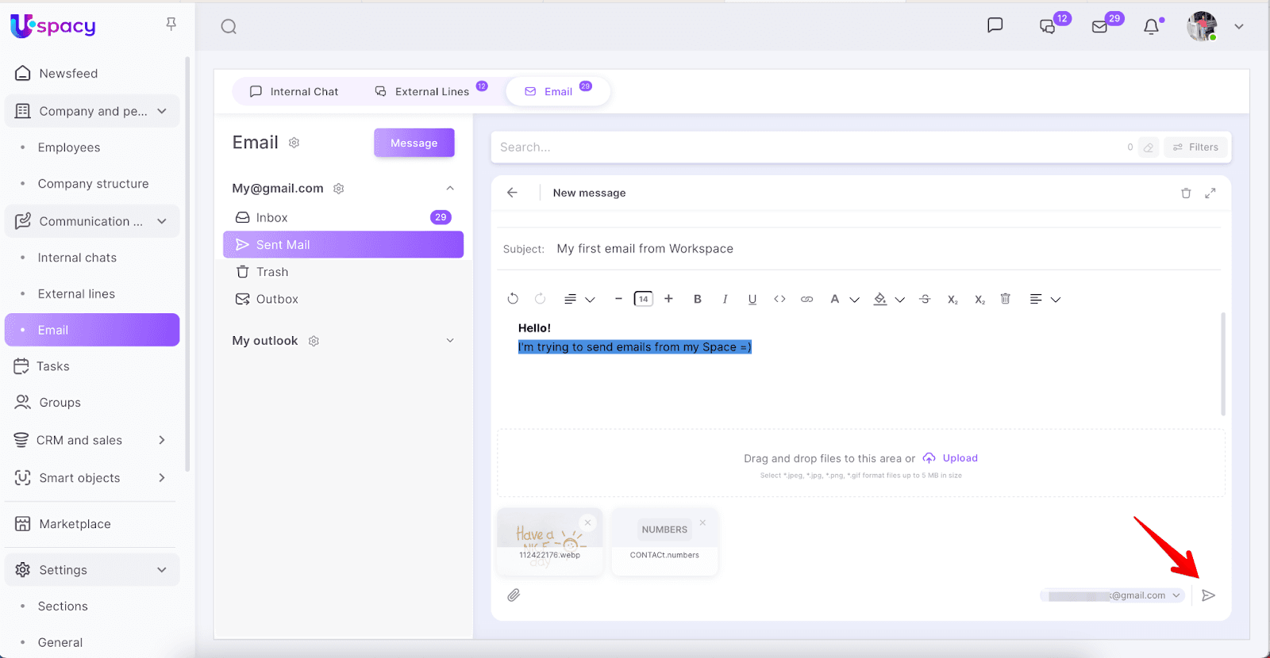The image size is (1270, 658).
Task: Click the purple Message button
Action: (x=414, y=143)
